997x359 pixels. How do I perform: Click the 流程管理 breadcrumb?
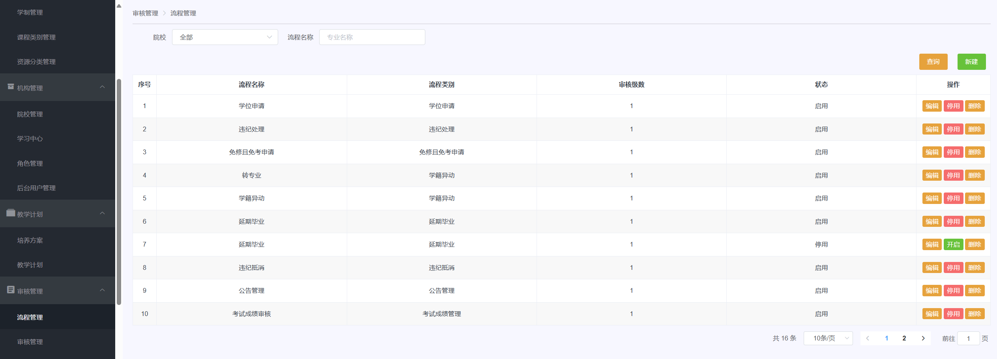coord(183,13)
